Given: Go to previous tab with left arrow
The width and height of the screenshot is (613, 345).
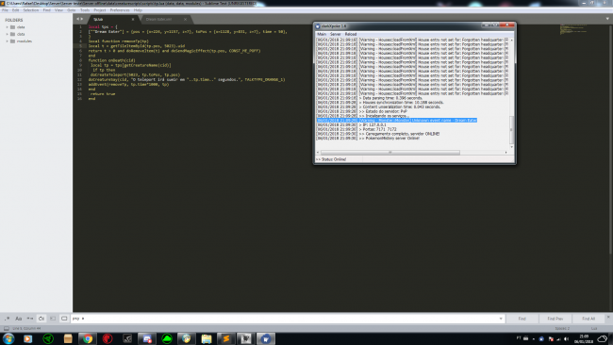Looking at the screenshot, I should click(x=77, y=19).
